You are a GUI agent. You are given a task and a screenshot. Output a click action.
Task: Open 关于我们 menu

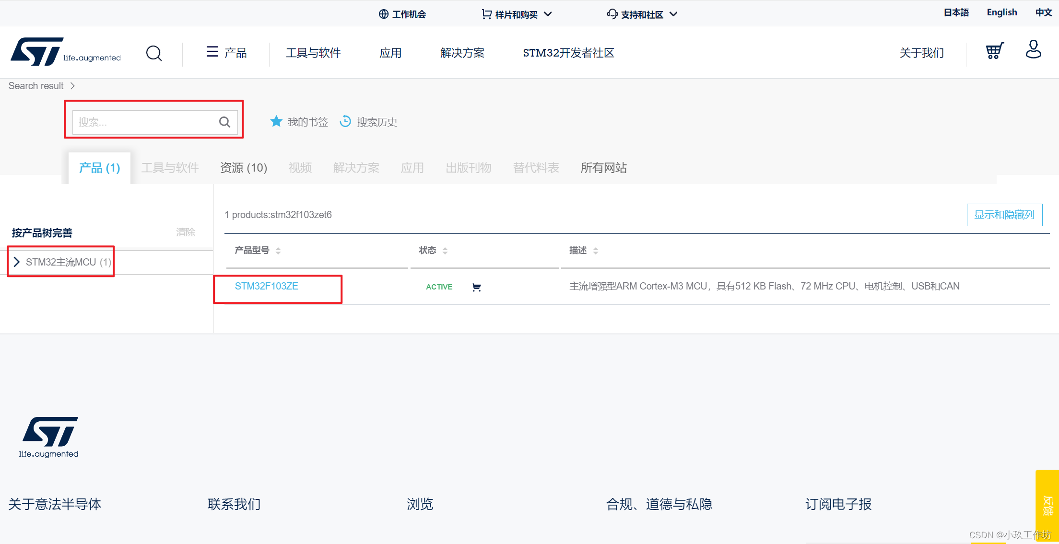pyautogui.click(x=922, y=53)
